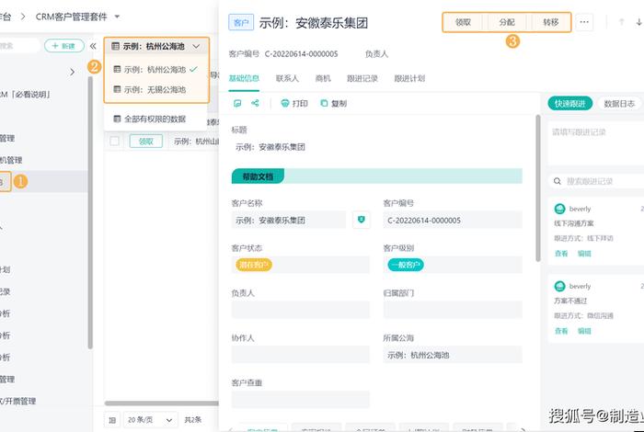Expand sidebar with right chevron arrow
The image size is (644, 432).
[73, 73]
